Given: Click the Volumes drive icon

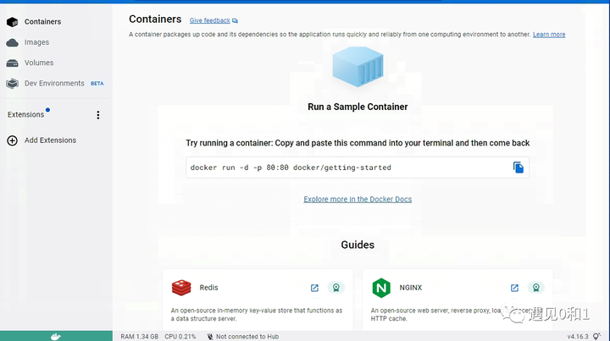Looking at the screenshot, I should click(x=13, y=63).
